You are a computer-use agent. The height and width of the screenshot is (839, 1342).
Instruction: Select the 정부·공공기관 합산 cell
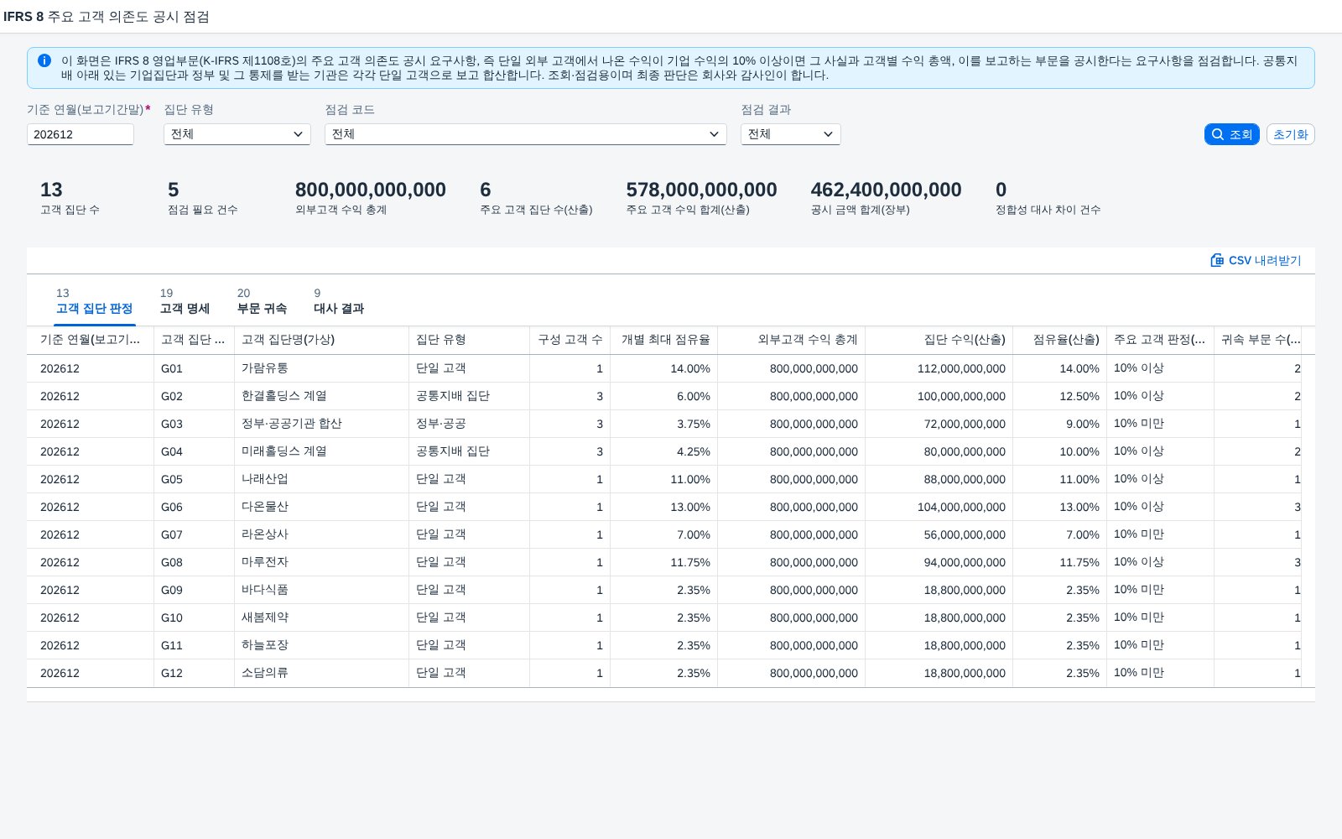pos(321,424)
